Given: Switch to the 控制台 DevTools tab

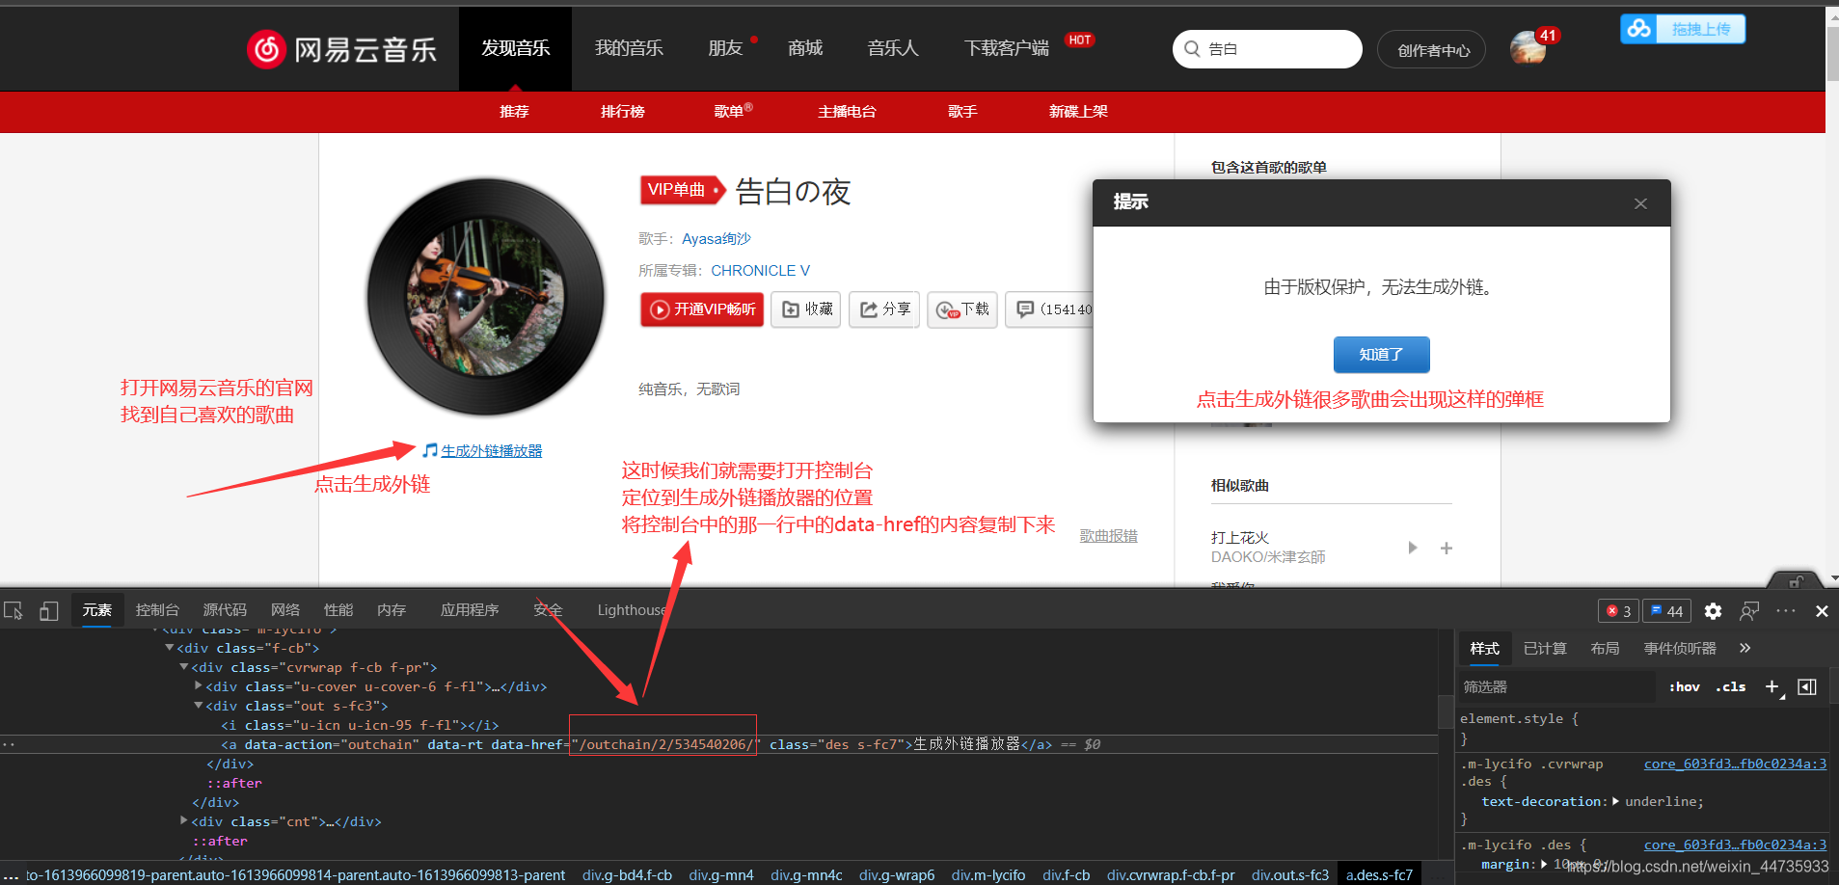Looking at the screenshot, I should point(156,609).
